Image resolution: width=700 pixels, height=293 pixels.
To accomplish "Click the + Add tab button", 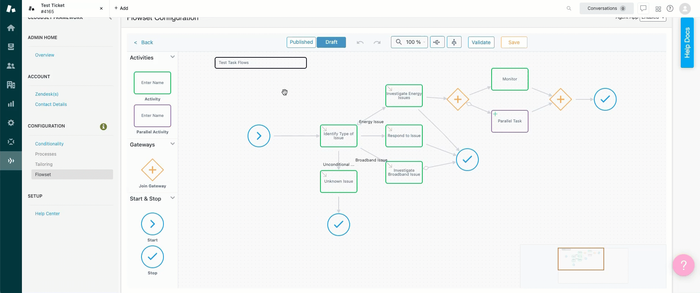I will tap(121, 8).
